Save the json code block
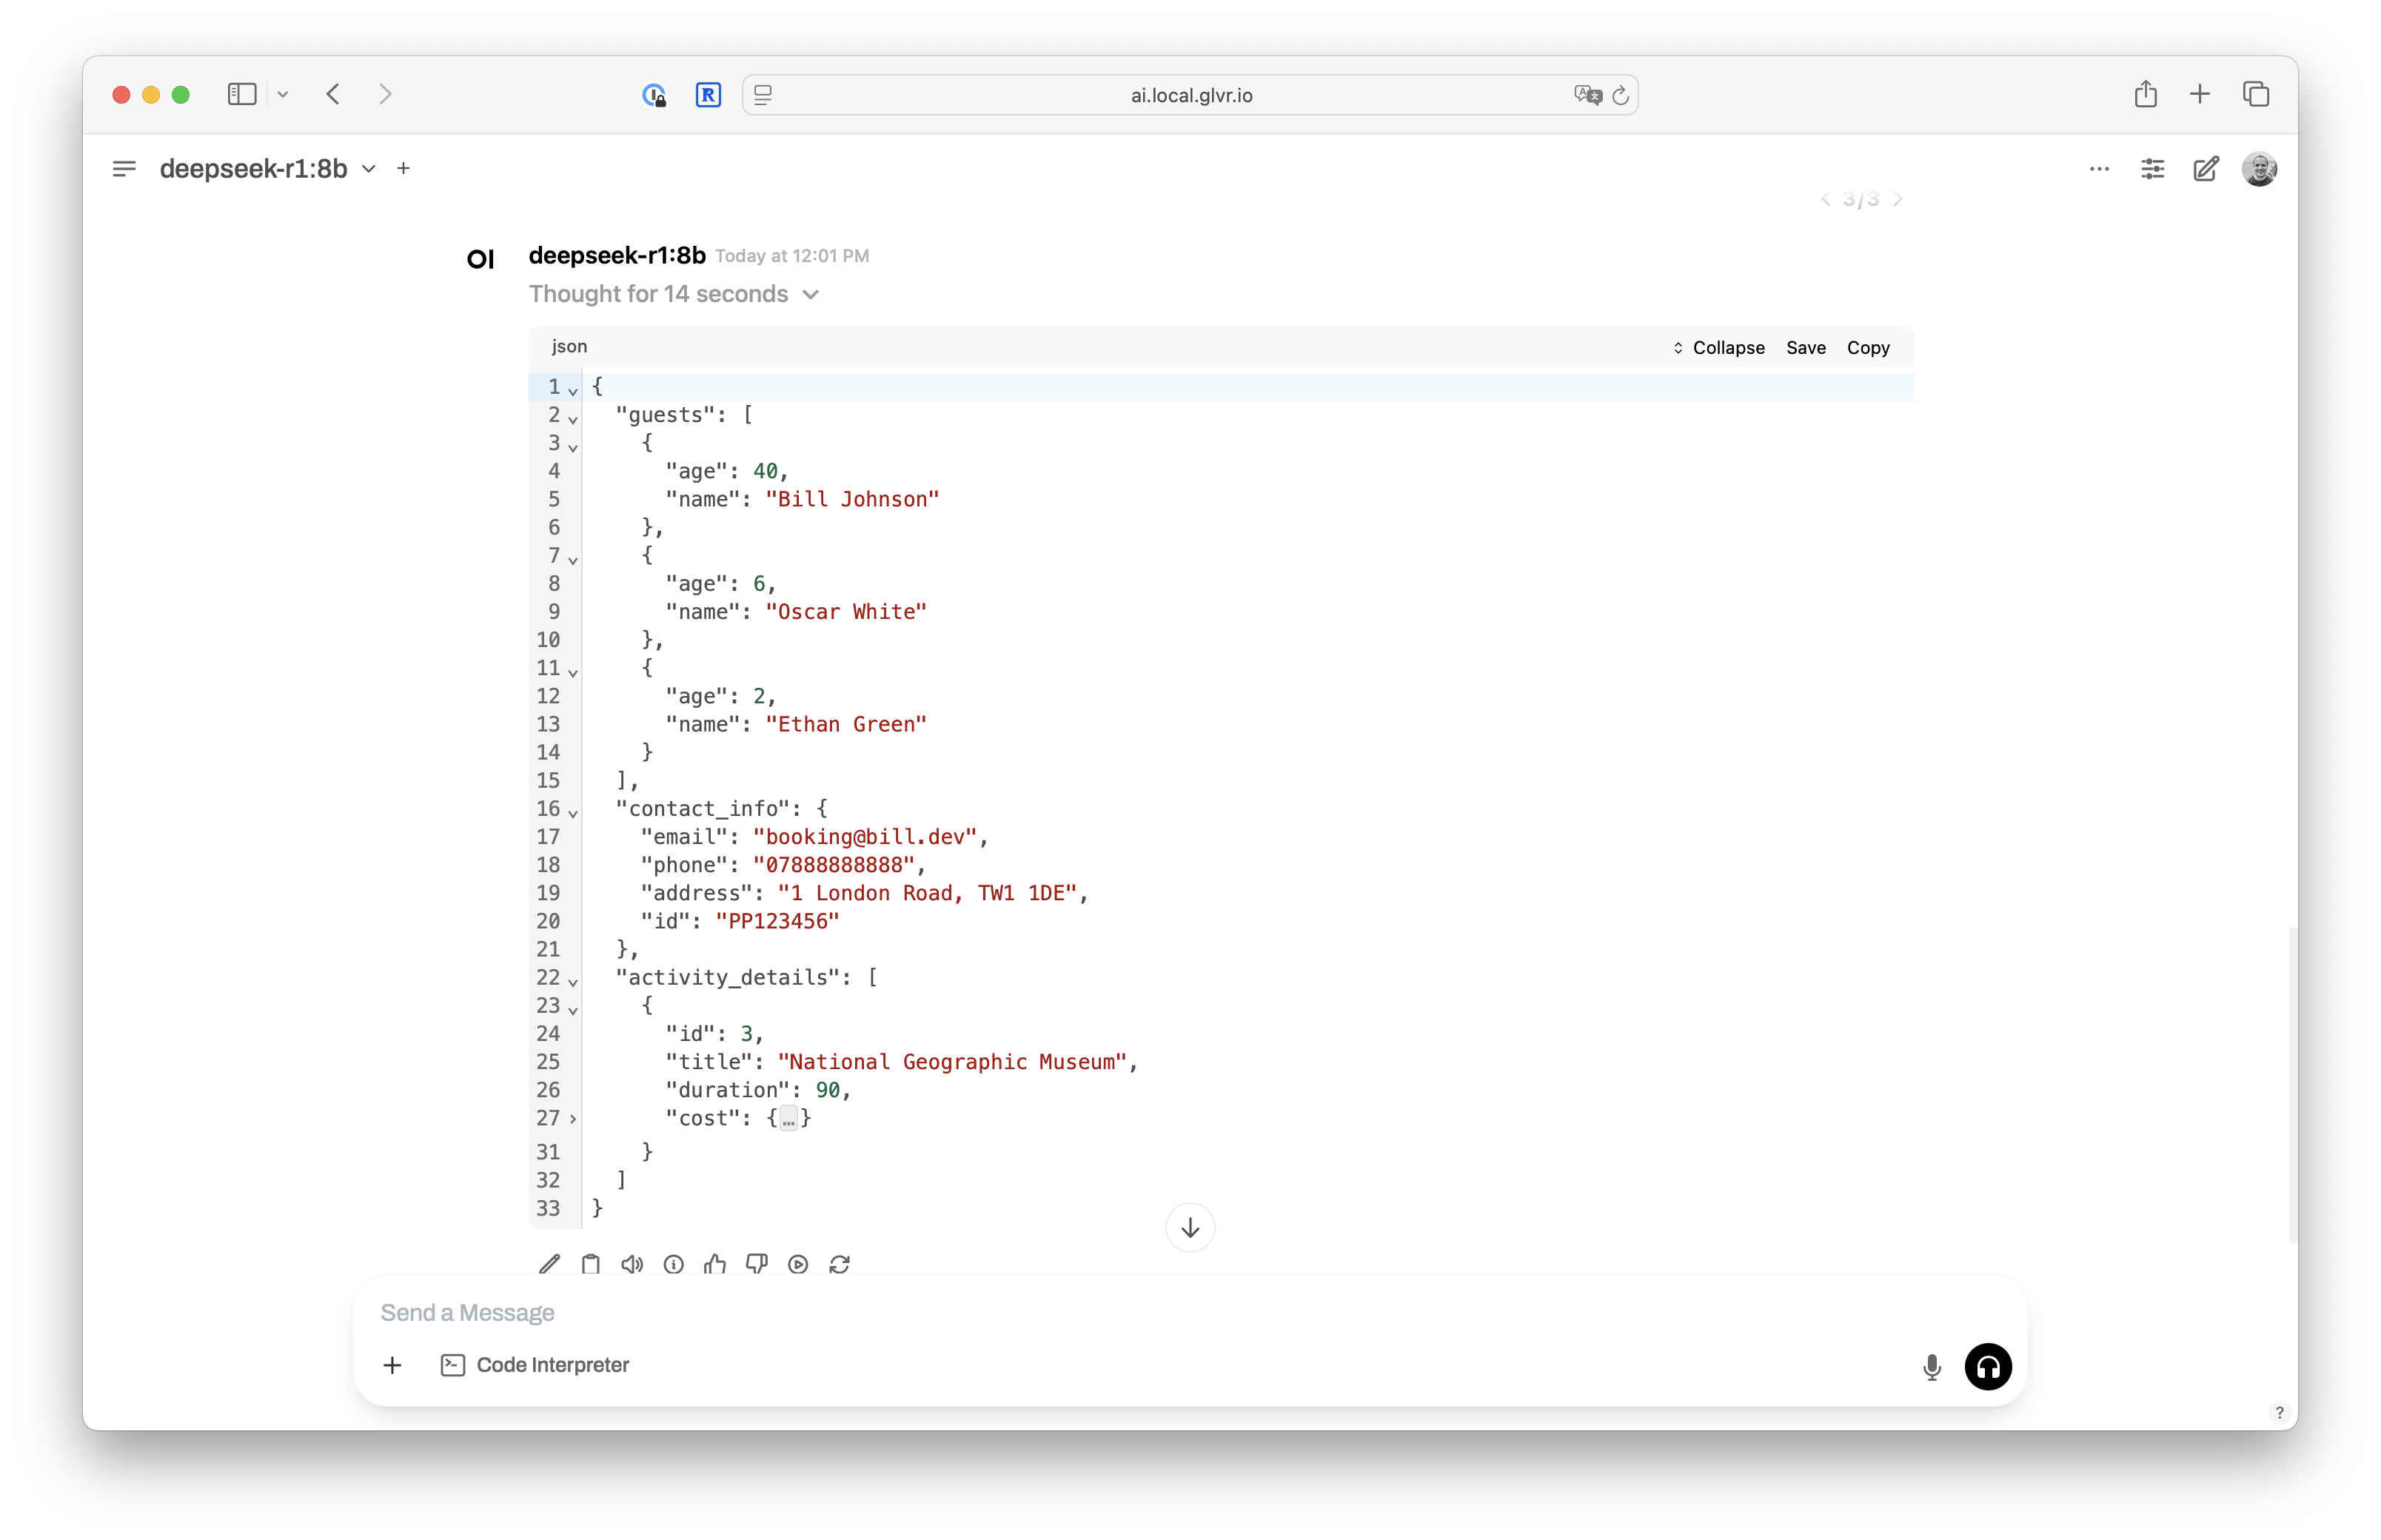The image size is (2381, 1540). [1806, 348]
